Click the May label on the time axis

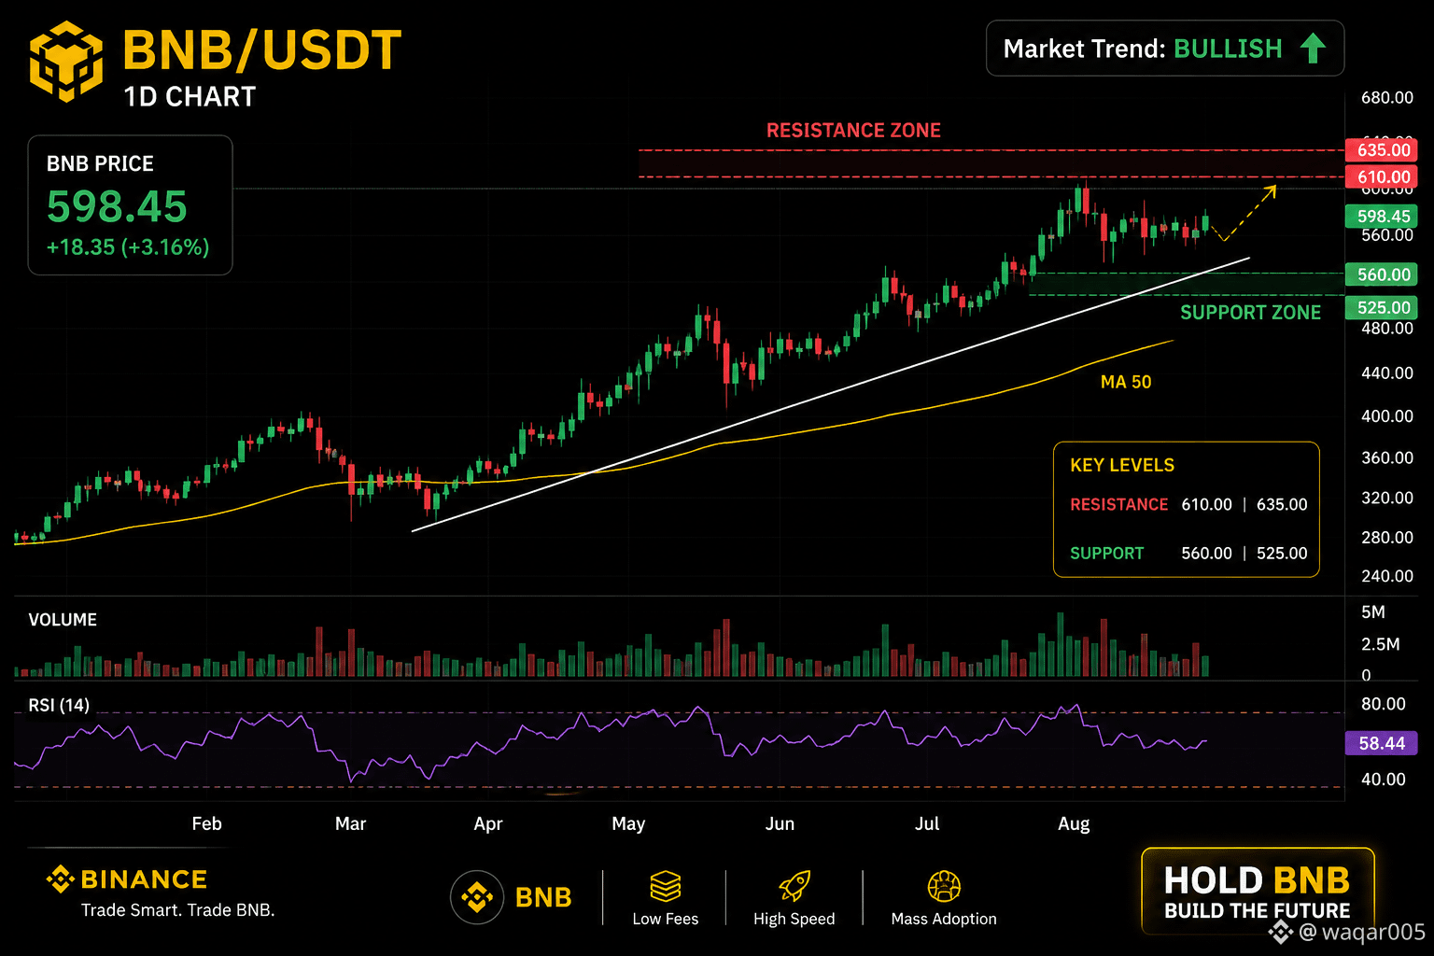pyautogui.click(x=628, y=823)
